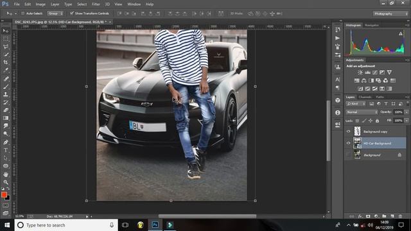This screenshot has height=231, width=411.
Task: Delete layer trash icon
Action: click(400, 216)
